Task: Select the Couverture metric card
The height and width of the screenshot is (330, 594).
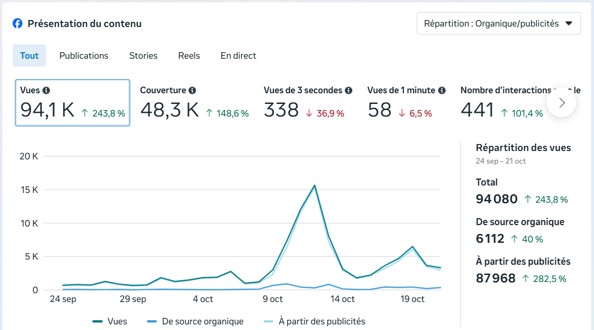Action: (194, 103)
